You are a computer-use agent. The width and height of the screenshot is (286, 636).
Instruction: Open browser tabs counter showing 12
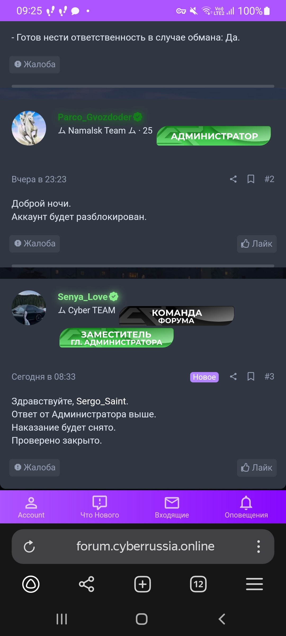coord(198,584)
